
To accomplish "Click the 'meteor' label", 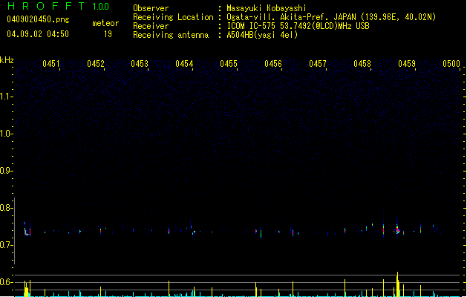I will (105, 23).
